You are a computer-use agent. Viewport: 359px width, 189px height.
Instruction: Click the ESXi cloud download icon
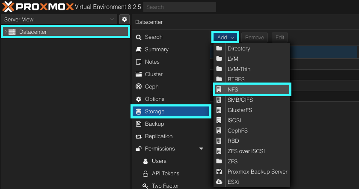219,182
